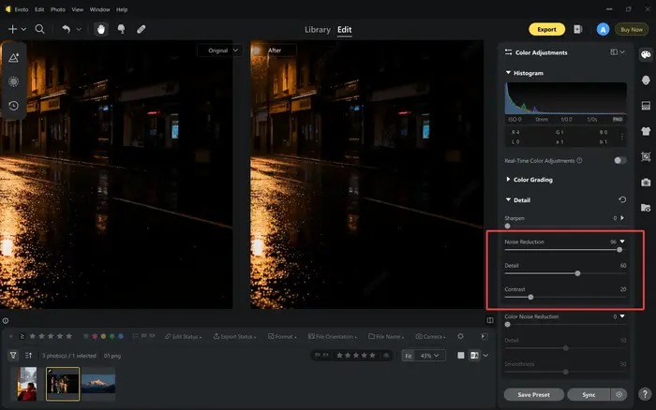Screen dimensions: 656x410
Task: Switch to the Library tab
Action: (x=318, y=29)
